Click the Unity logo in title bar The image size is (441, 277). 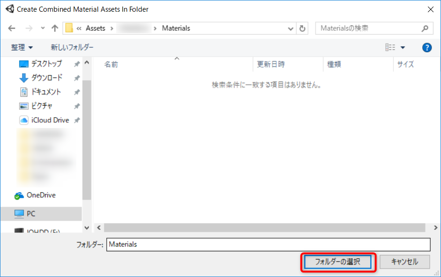tap(10, 9)
